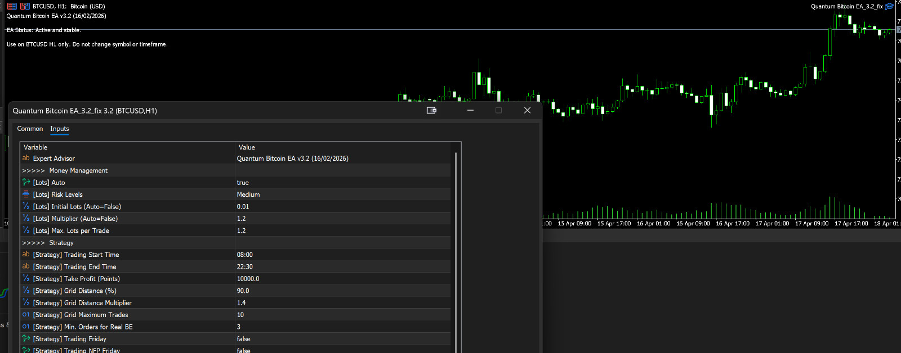The width and height of the screenshot is (901, 353).
Task: Click the arrow icon of [Strategy] Trading Friday
Action: coord(26,338)
